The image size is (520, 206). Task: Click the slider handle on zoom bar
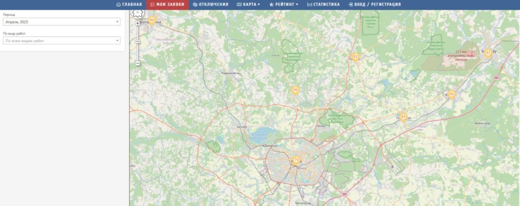pyautogui.click(x=138, y=42)
